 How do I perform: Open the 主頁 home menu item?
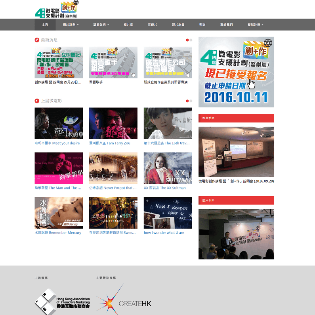coord(45,25)
